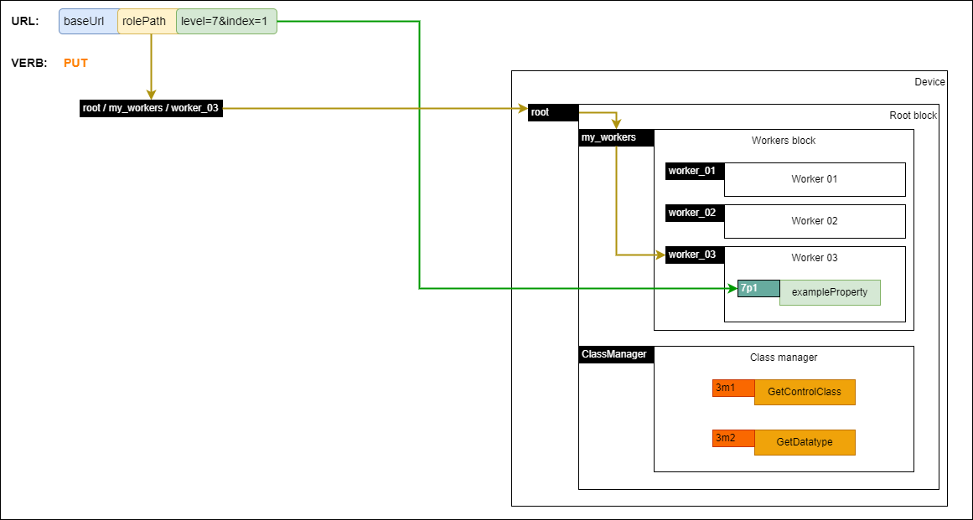
Task: Click the worker_03 tag
Action: 694,255
